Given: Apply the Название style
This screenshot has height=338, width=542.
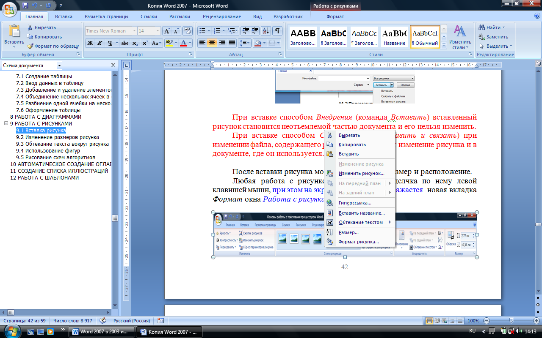Looking at the screenshot, I should pyautogui.click(x=394, y=36).
